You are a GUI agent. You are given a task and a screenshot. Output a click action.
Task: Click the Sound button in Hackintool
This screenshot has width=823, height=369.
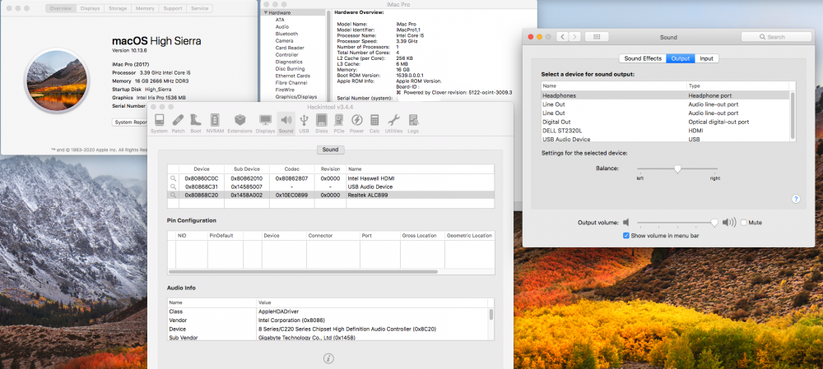click(330, 150)
